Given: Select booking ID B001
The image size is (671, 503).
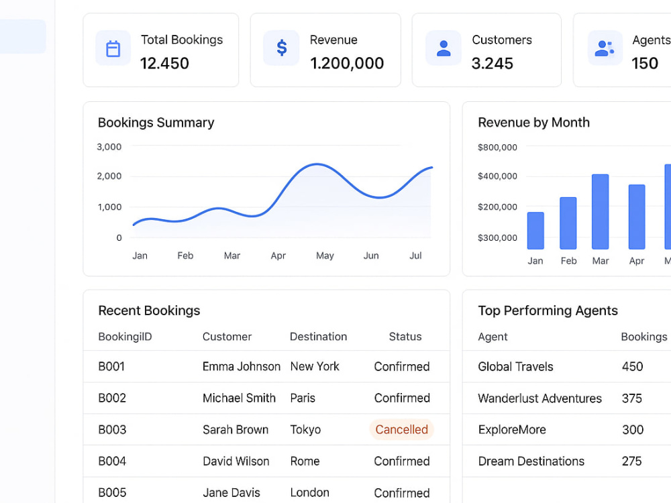Looking at the screenshot, I should [x=111, y=367].
